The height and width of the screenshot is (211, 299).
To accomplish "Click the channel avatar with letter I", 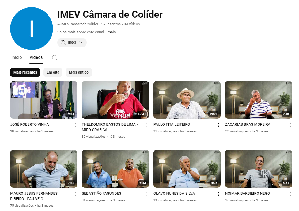I will [32, 29].
